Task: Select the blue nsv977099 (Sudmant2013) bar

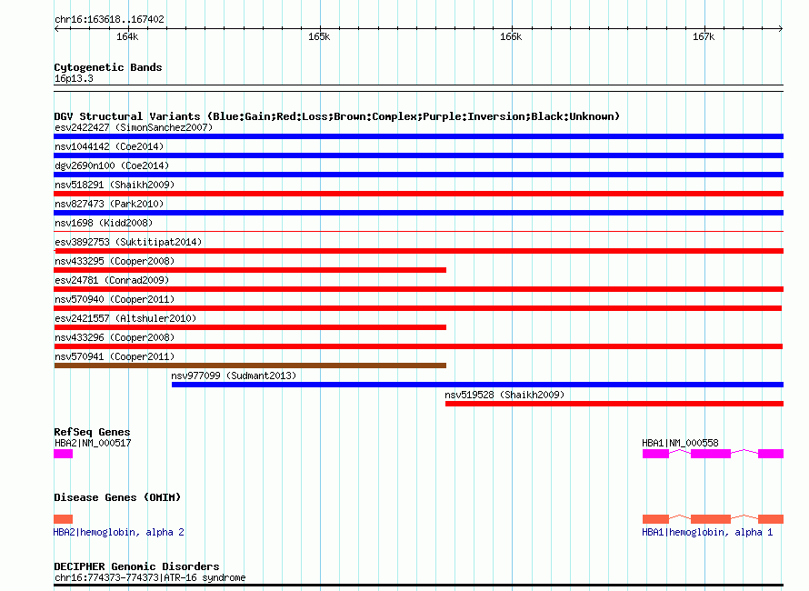Action: click(x=477, y=385)
